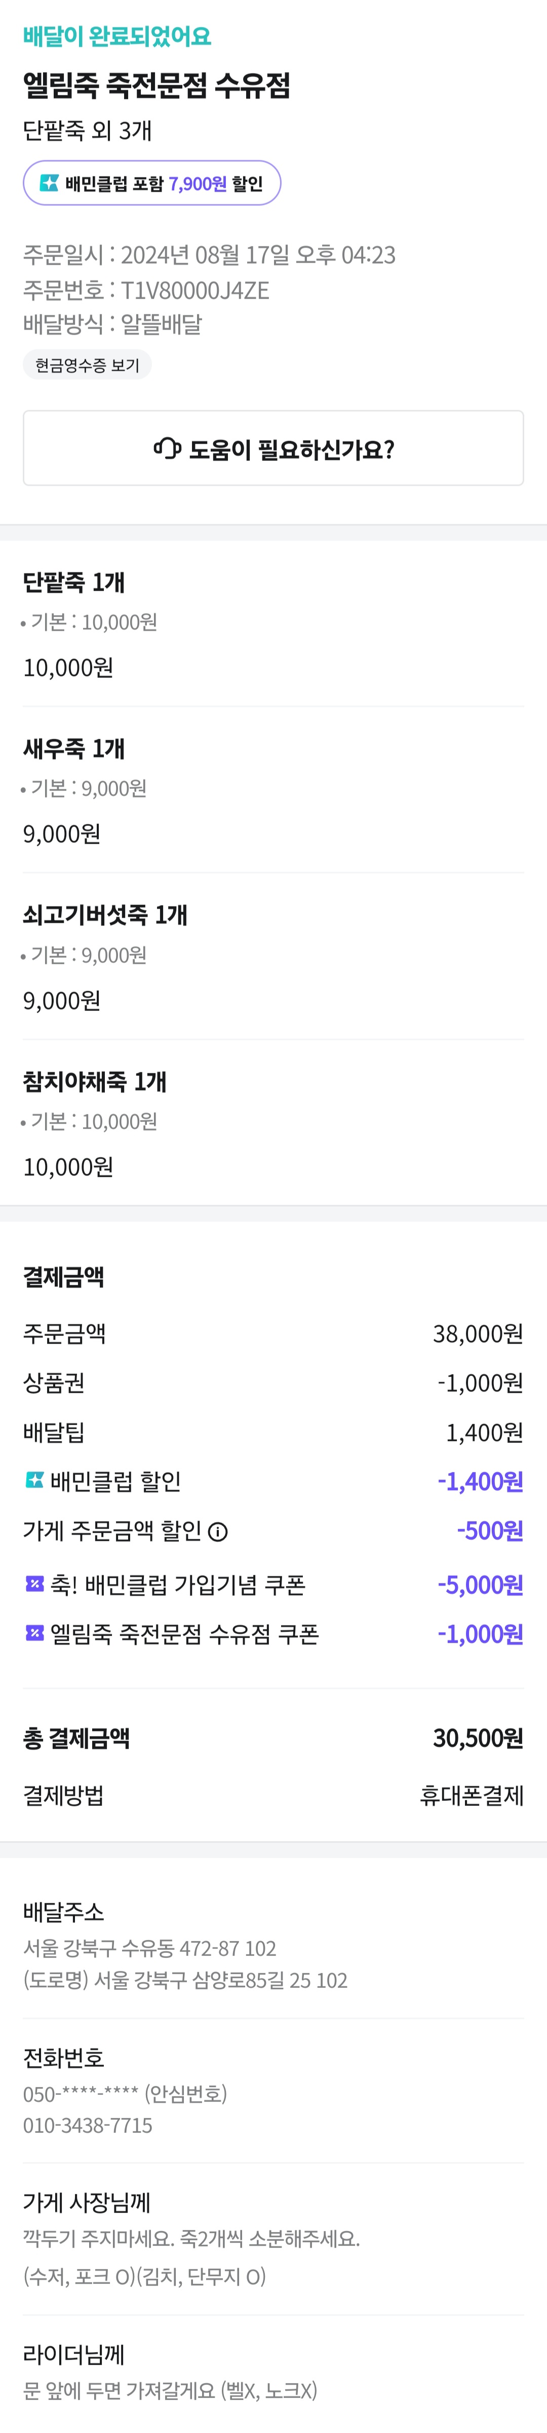
Task: Click the phone number 010-3438-7715
Action: pos(88,2125)
